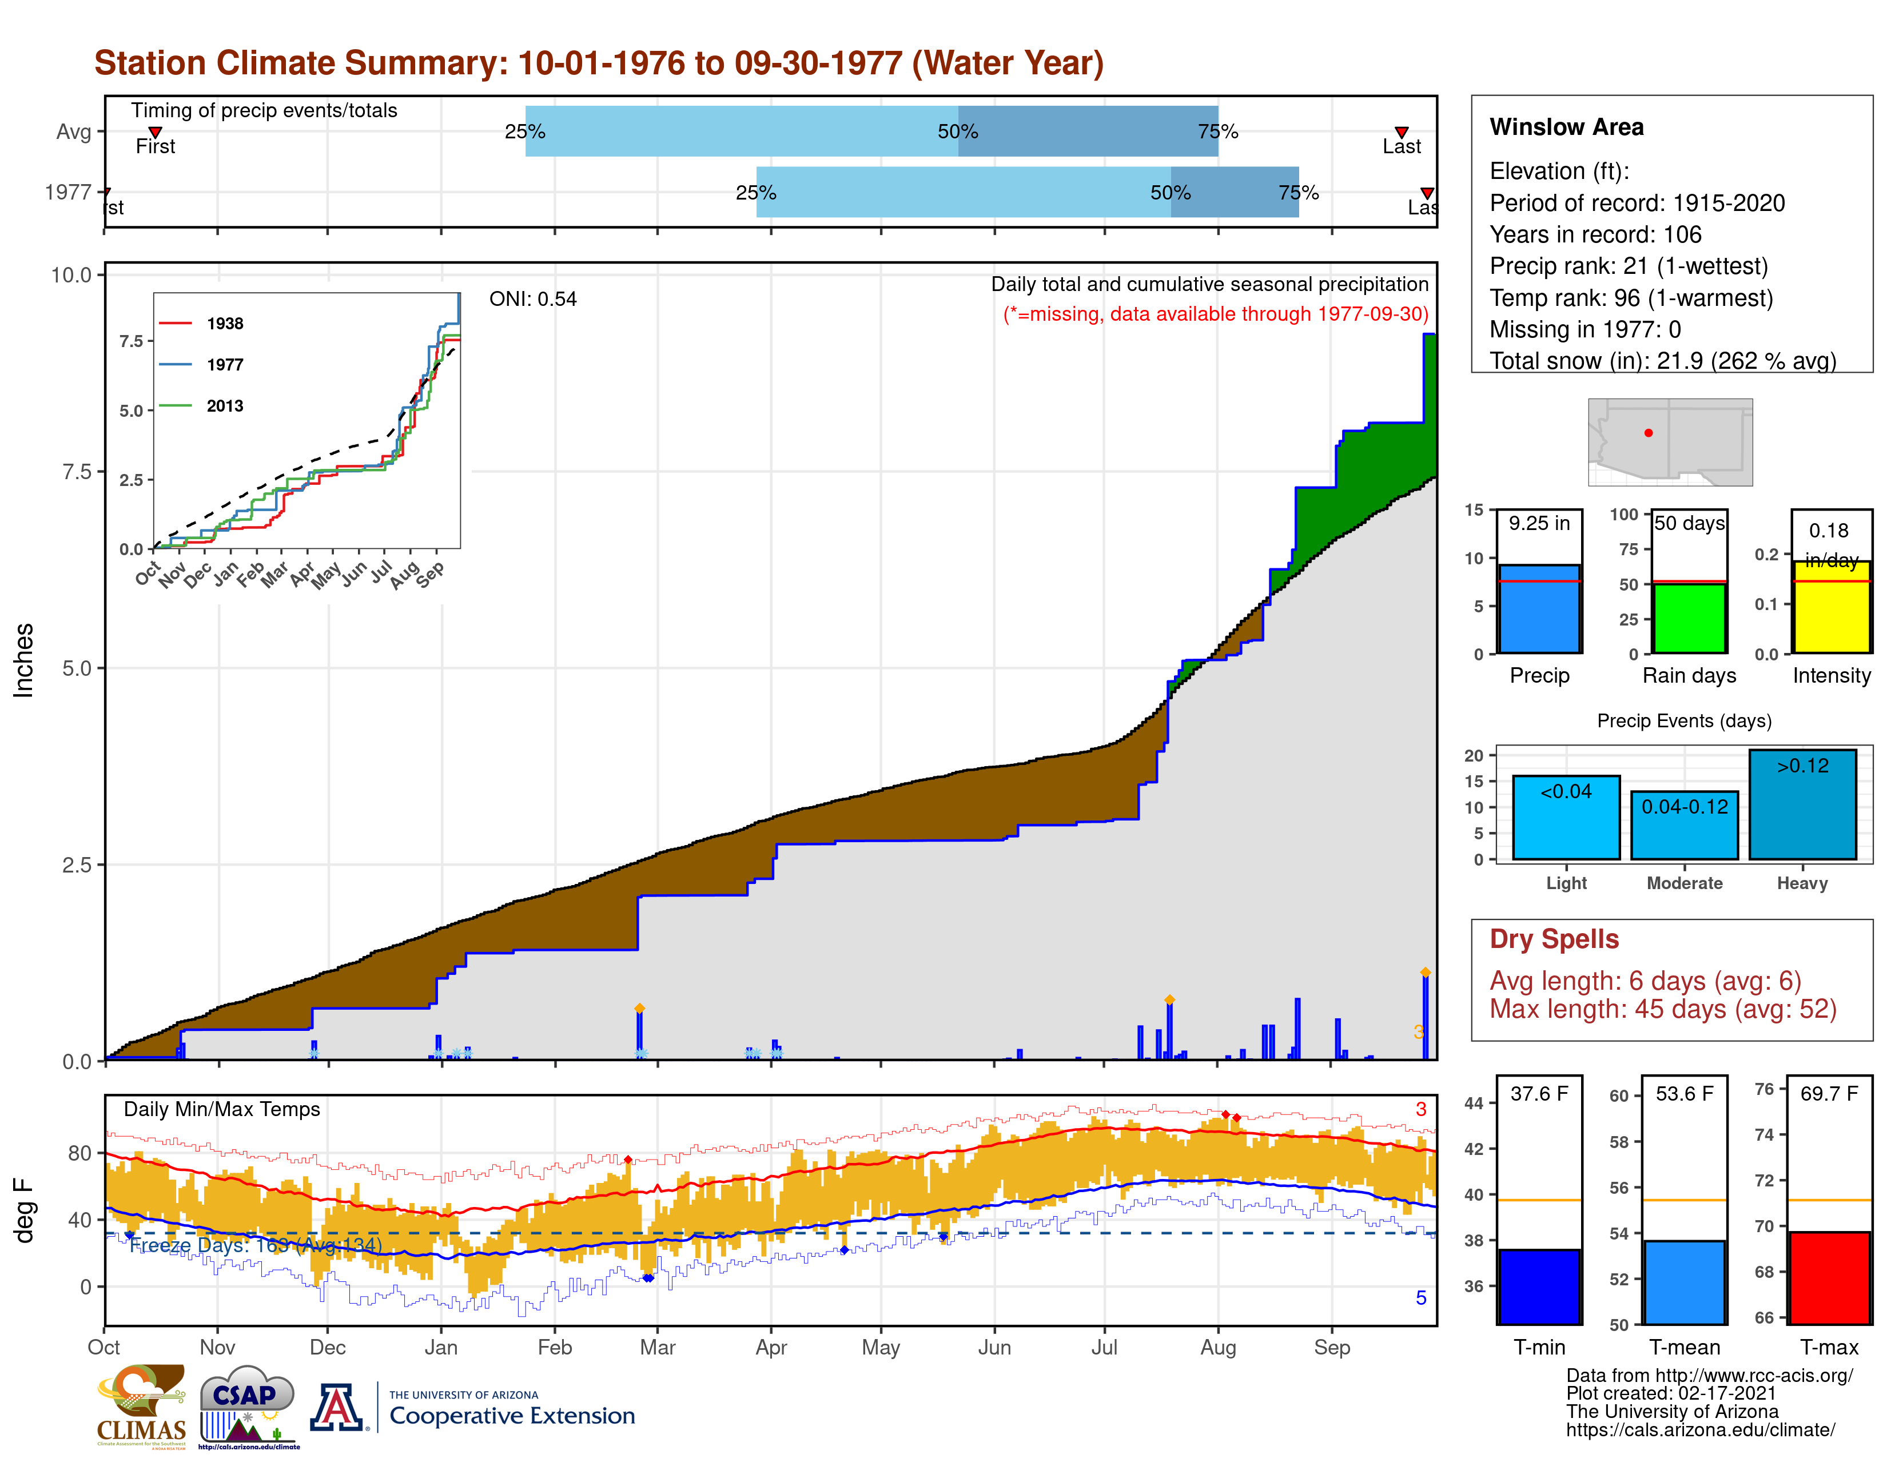Click the CSAP cloud logo

click(x=249, y=1406)
